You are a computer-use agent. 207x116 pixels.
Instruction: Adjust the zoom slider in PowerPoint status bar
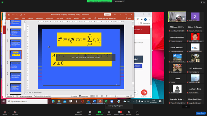click(x=116, y=96)
